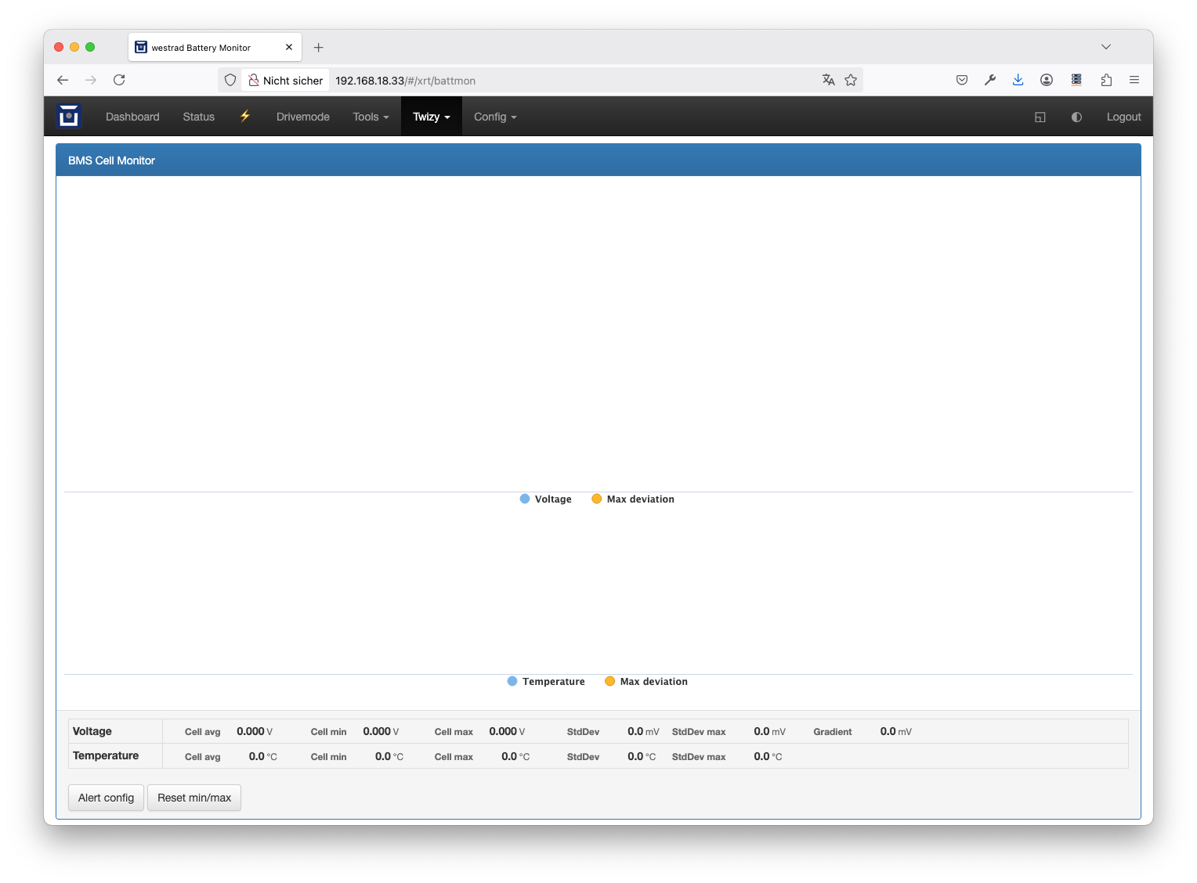The height and width of the screenshot is (883, 1197).
Task: Expand the Tools dropdown menu
Action: [x=371, y=117]
